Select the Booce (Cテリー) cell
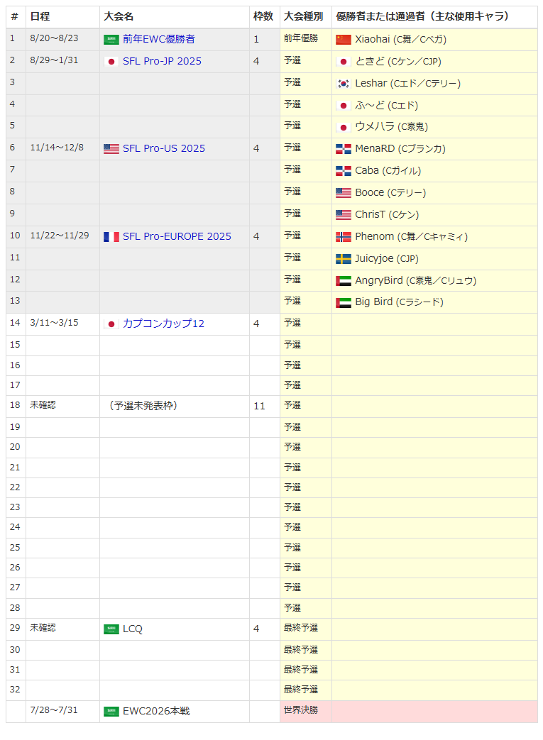This screenshot has width=543, height=740. click(x=434, y=193)
